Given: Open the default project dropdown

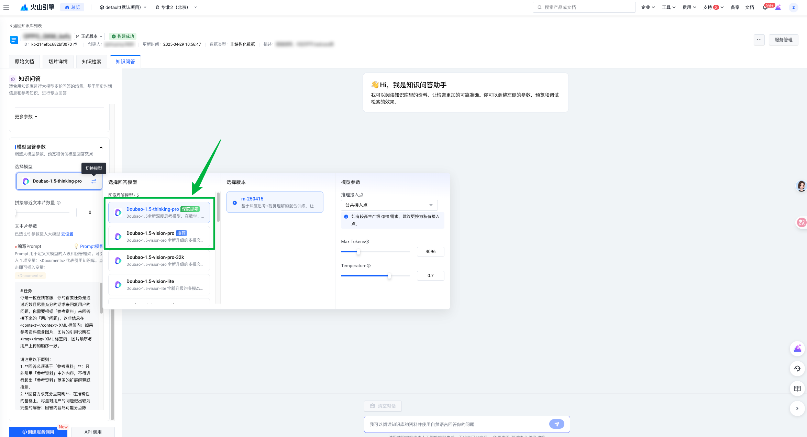Looking at the screenshot, I should [x=123, y=7].
